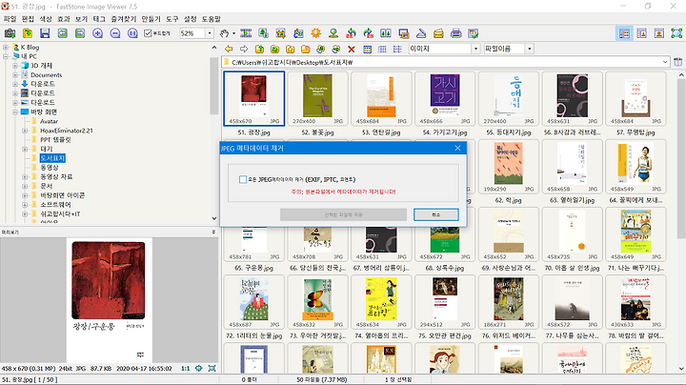The image size is (686, 385).
Task: Open settings icon with green checkmark
Action: [473, 33]
